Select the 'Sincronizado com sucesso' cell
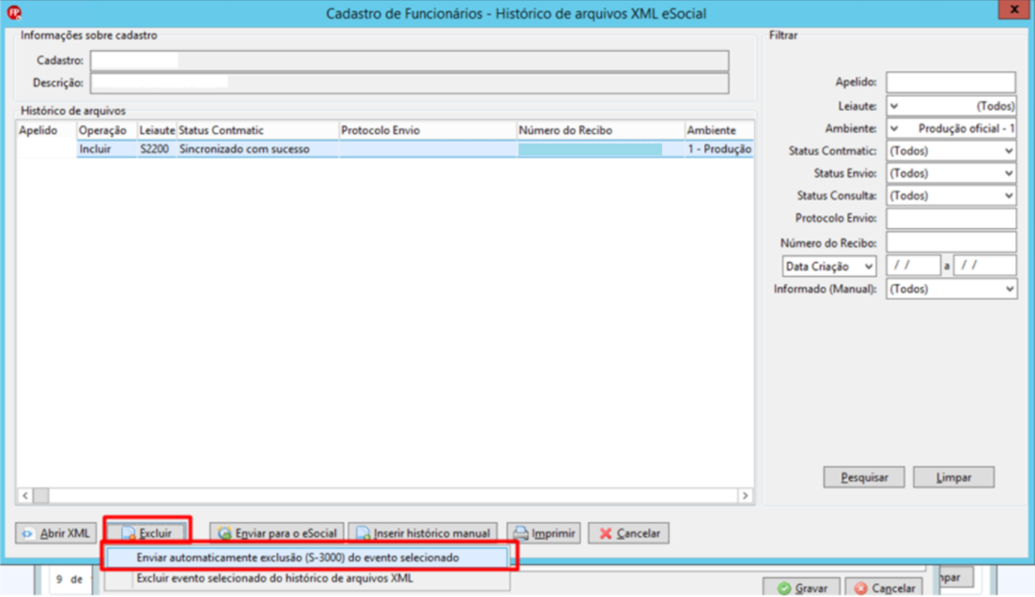Screen dimensions: 1035x597 tap(257, 149)
